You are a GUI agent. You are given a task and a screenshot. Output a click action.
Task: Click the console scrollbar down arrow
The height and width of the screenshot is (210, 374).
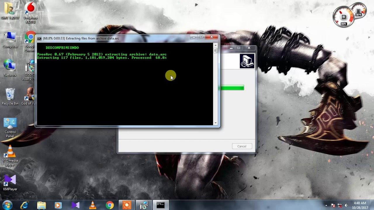click(x=216, y=123)
